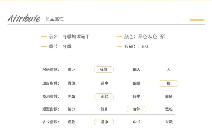Choose 柔软 in the 质地指数 row

104,97
